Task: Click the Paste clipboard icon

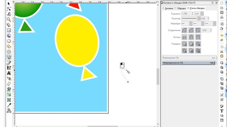Action: click(x=222, y=56)
